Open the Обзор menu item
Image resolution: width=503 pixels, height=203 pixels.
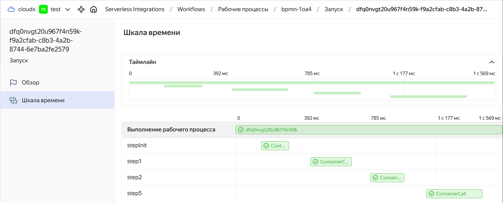coord(31,82)
